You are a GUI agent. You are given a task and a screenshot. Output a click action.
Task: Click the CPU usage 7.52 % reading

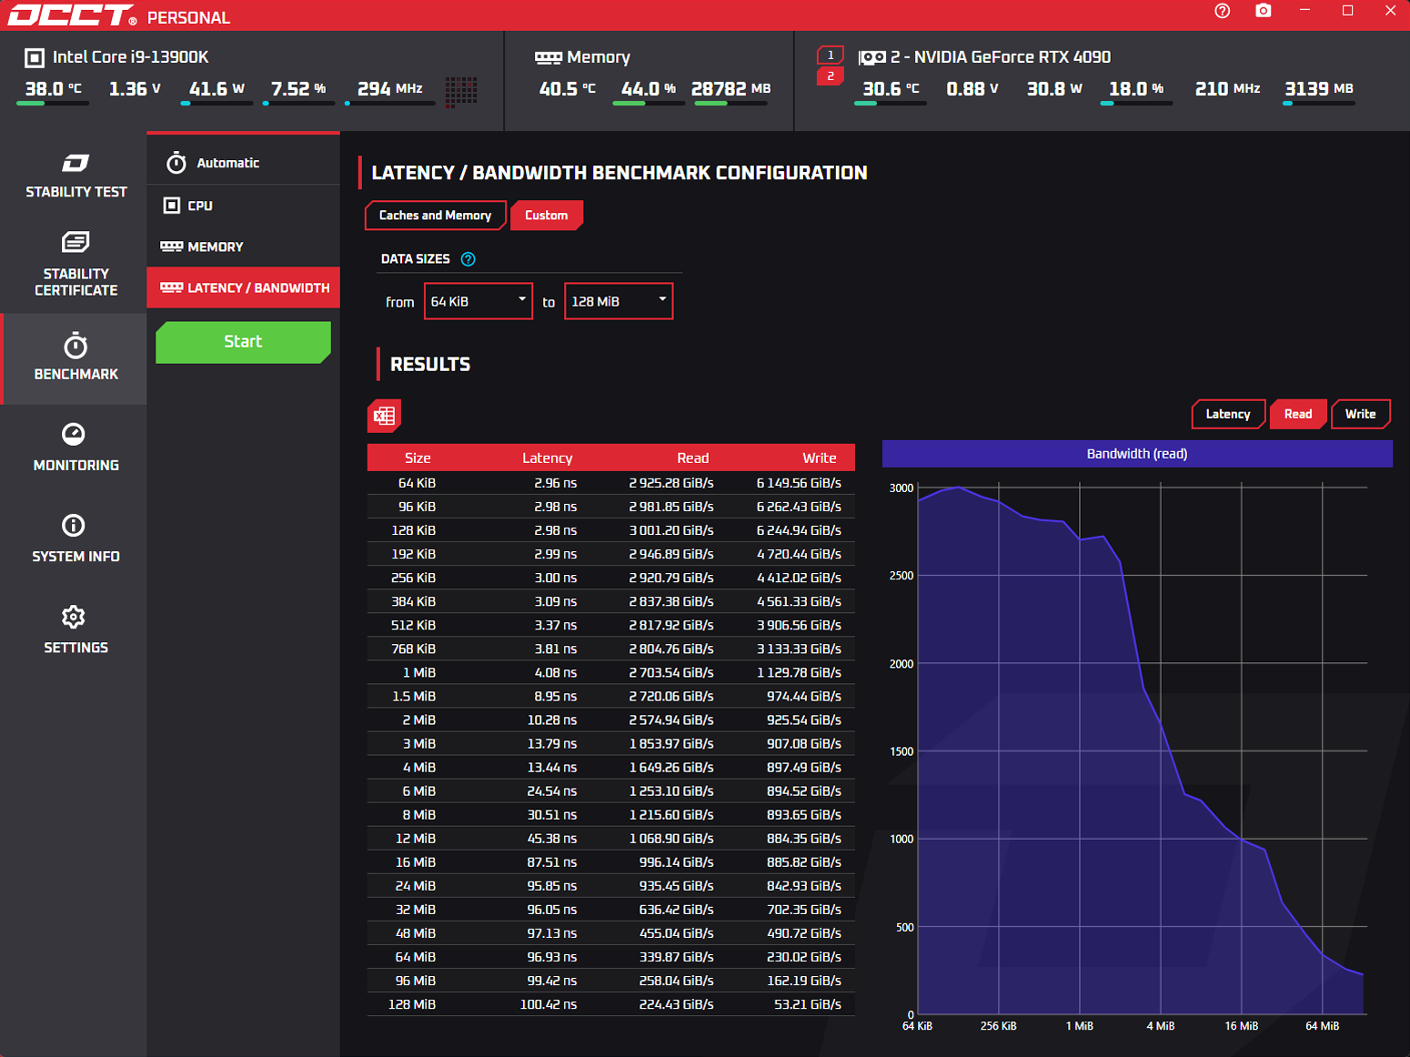point(298,89)
